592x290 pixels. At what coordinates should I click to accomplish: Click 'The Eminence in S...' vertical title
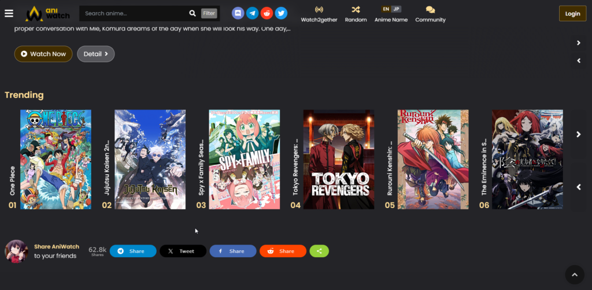click(484, 167)
